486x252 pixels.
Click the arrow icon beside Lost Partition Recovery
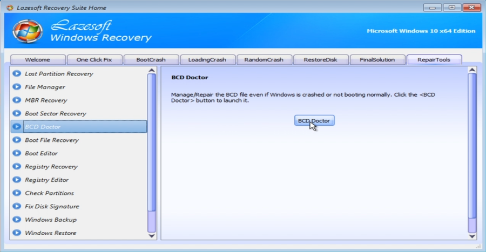coord(17,74)
